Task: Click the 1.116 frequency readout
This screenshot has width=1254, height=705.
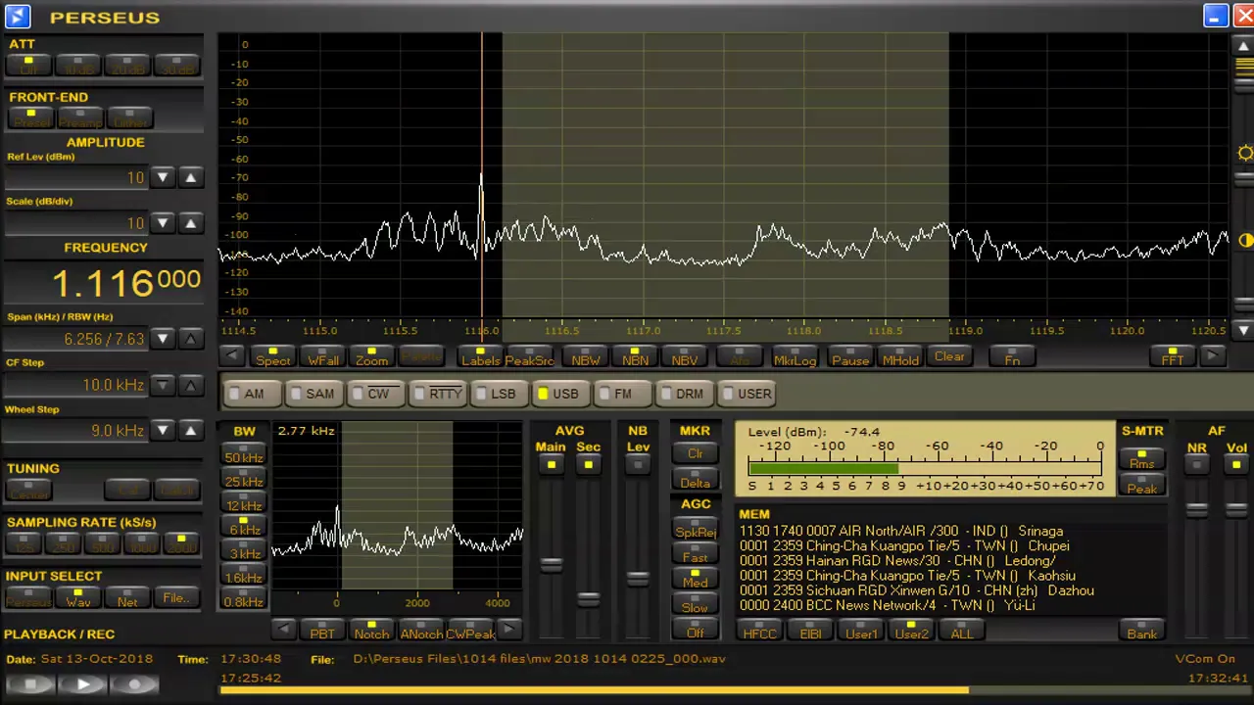Action: (x=125, y=284)
